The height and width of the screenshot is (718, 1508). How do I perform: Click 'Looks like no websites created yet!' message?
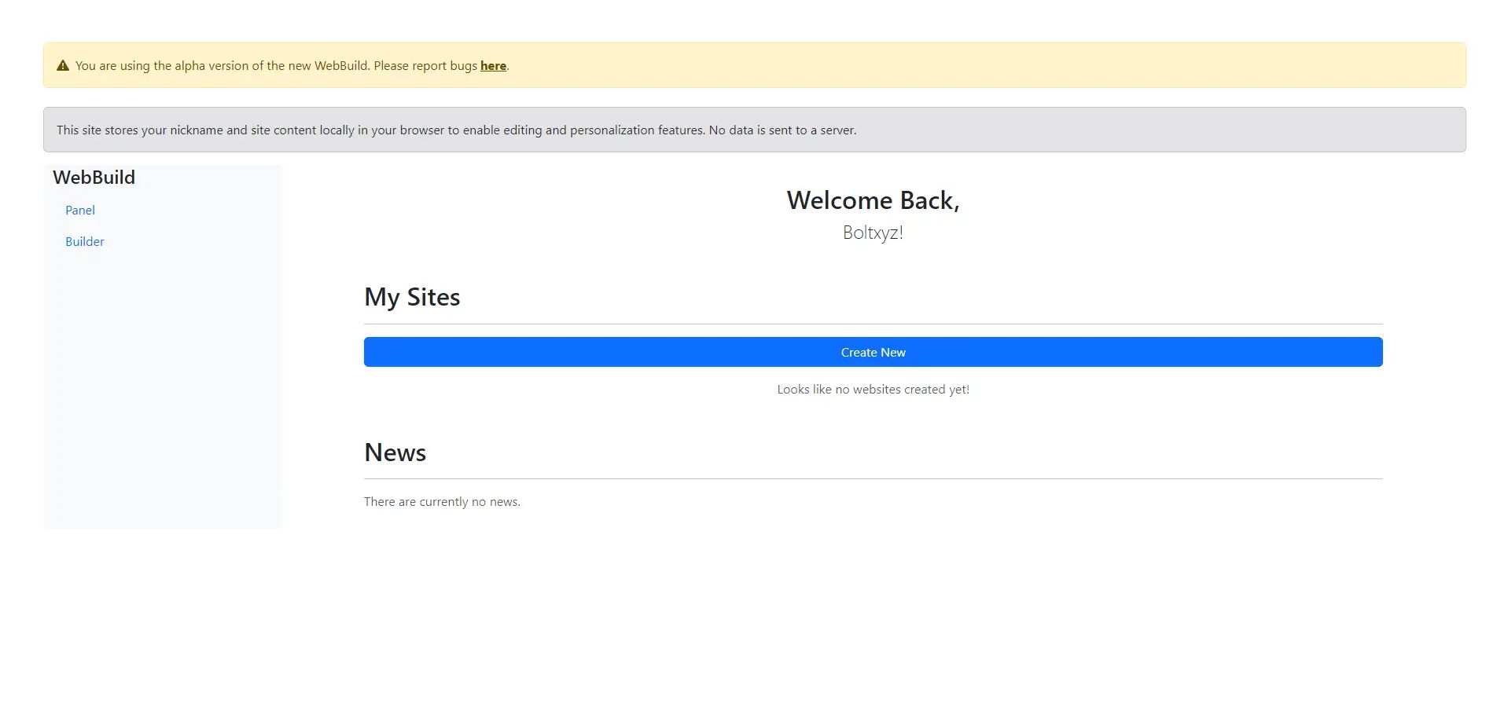(x=872, y=389)
